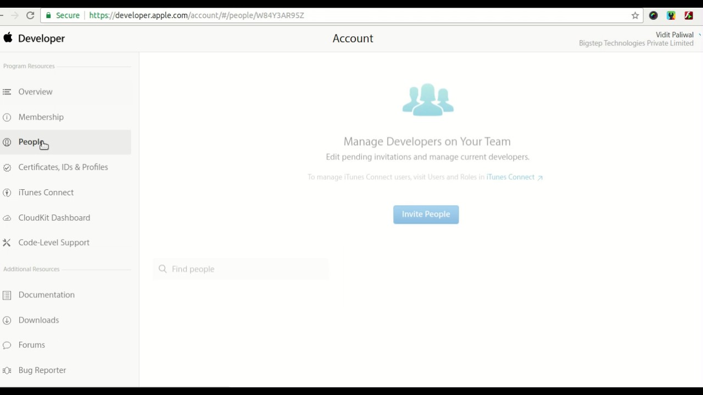
Task: Click the Edit pending invitations description text
Action: click(427, 157)
